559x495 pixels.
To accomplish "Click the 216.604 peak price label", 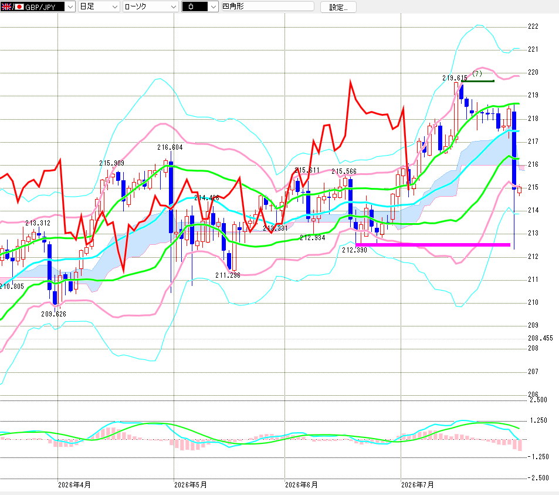I will click(170, 147).
